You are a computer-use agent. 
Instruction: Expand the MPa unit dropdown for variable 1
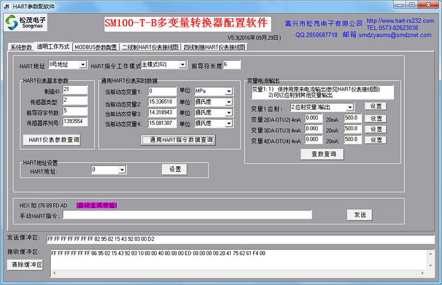(228, 92)
